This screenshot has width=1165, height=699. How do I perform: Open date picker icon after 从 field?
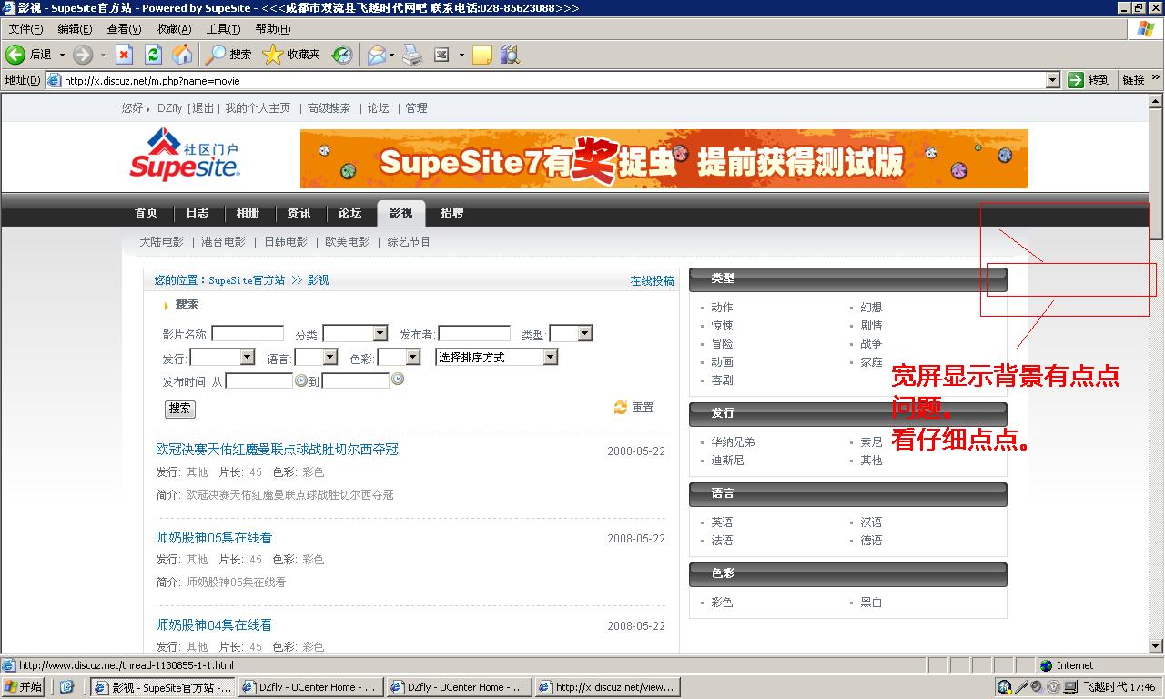point(301,380)
